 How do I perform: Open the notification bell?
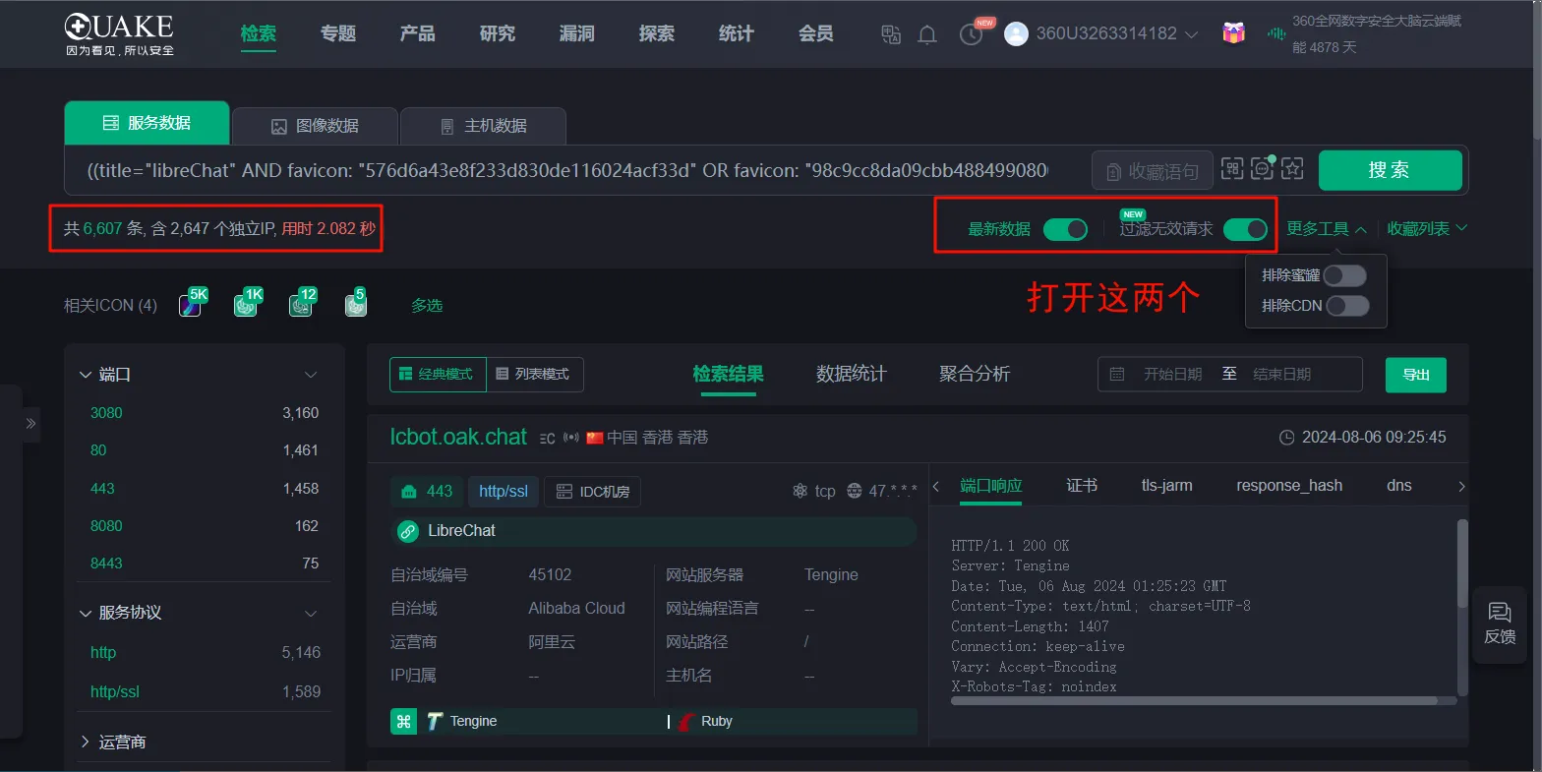[x=927, y=34]
